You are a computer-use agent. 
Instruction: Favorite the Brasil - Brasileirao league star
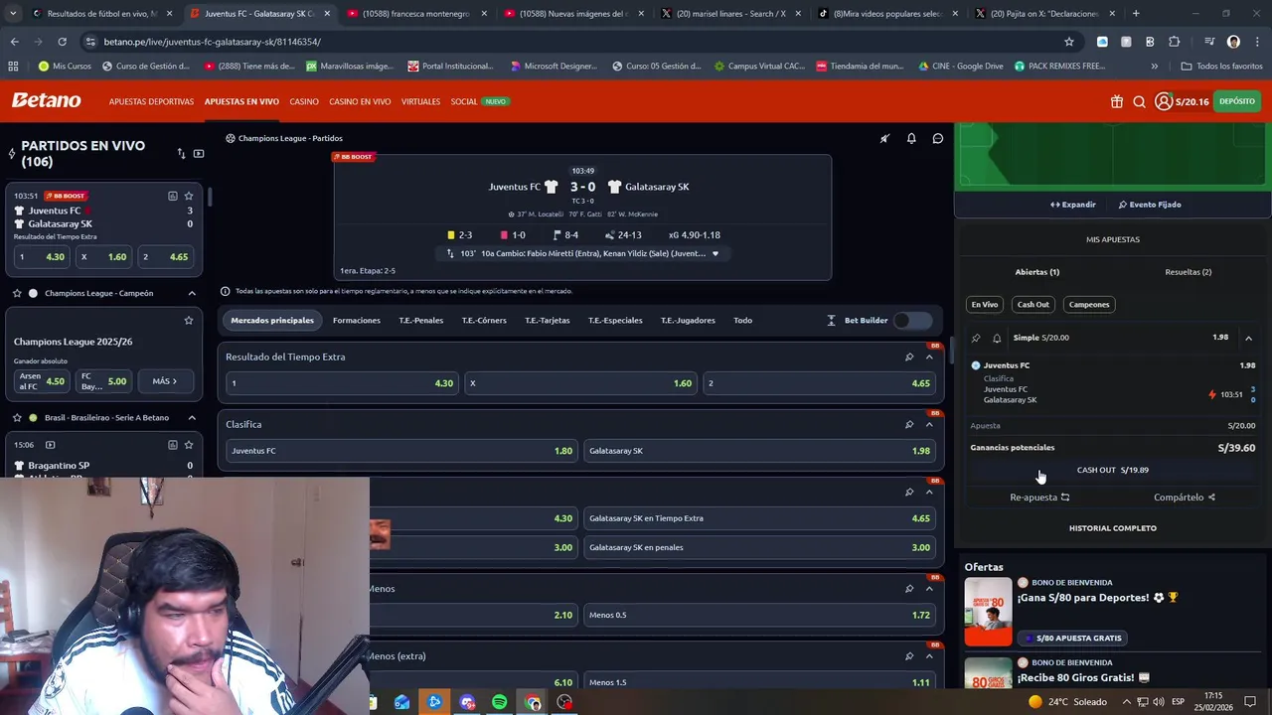[x=17, y=418]
